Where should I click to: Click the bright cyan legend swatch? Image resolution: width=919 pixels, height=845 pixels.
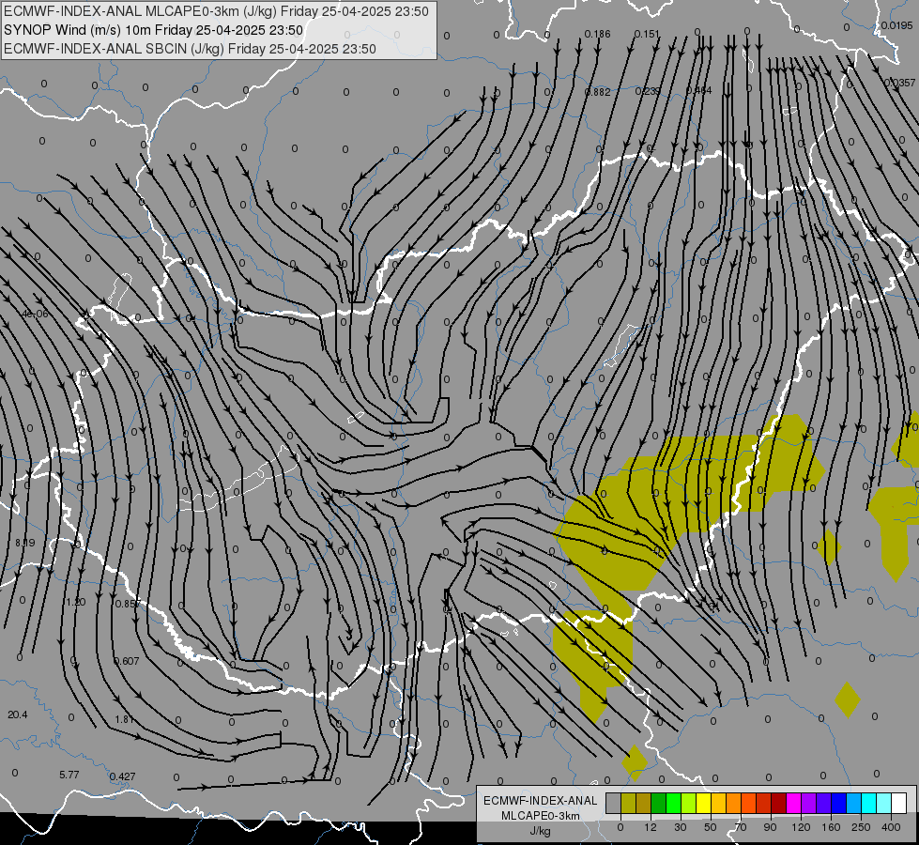(x=868, y=803)
